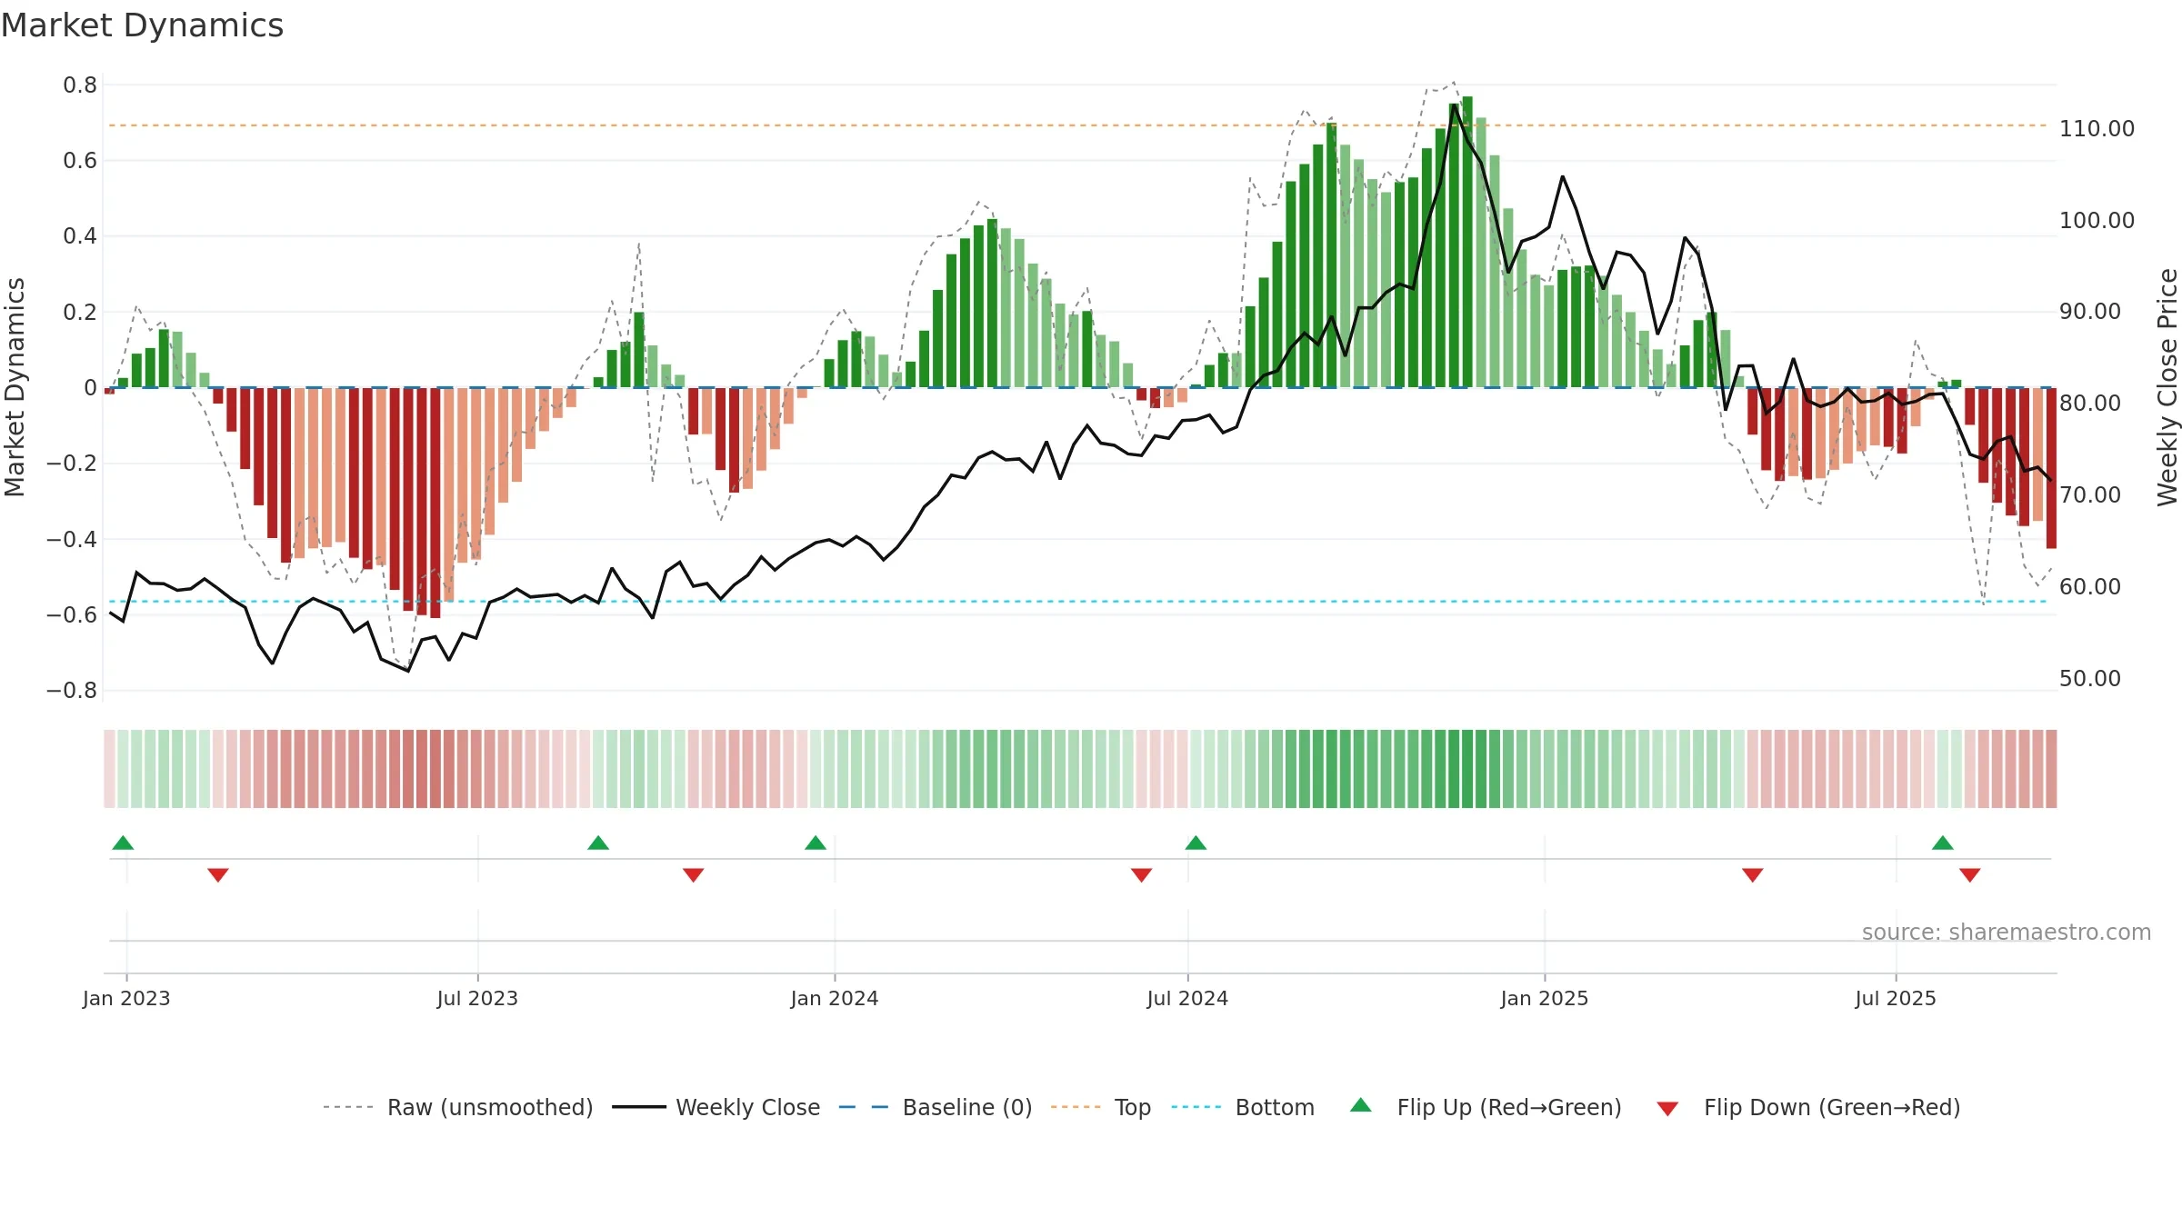Click the orange dashed Top line sample

[x=1076, y=1107]
